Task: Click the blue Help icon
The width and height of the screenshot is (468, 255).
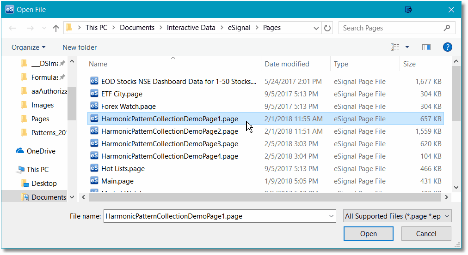Action: coord(447,47)
